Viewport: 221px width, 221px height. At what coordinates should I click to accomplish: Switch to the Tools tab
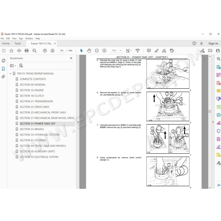18,44
